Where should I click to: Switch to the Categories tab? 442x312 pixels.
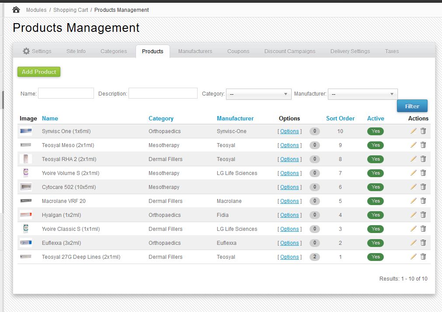click(114, 51)
